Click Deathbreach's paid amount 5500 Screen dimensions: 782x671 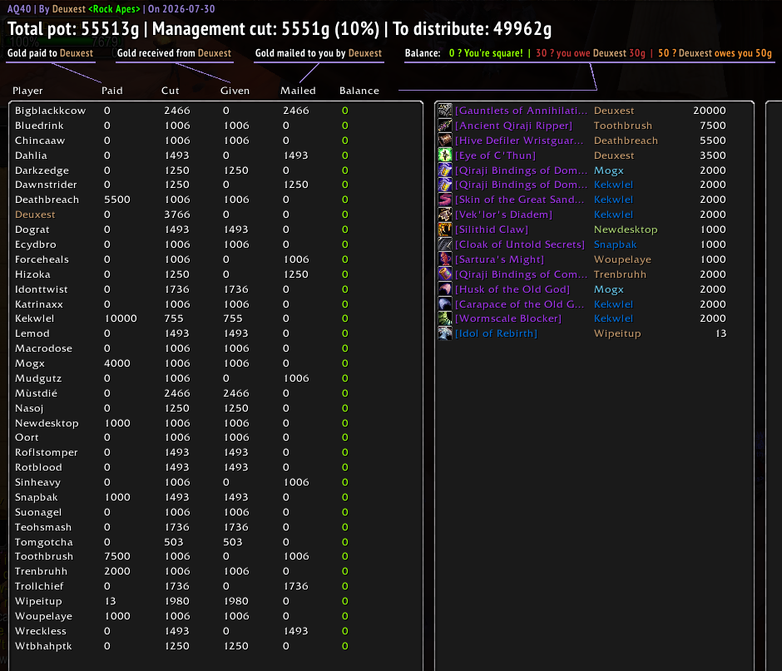117,200
